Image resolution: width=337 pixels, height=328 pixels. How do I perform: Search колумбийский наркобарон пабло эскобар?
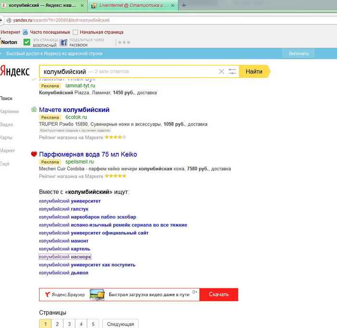tap(88, 217)
